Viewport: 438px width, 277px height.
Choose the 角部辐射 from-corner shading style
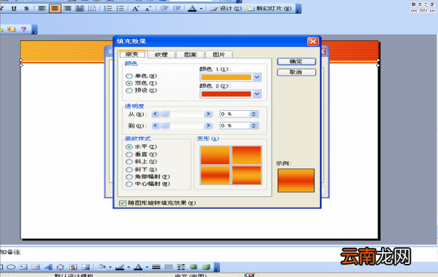click(x=129, y=176)
